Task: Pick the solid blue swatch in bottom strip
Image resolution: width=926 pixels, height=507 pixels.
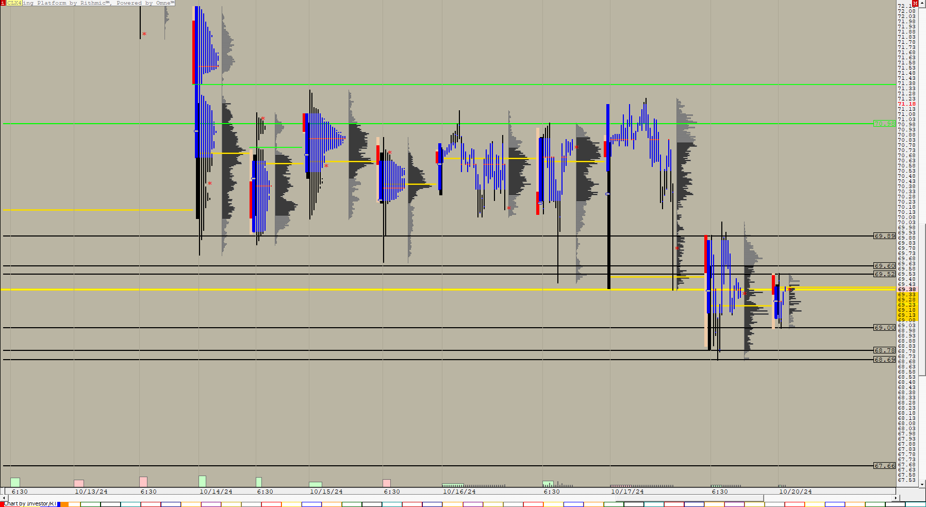Action: point(58,504)
